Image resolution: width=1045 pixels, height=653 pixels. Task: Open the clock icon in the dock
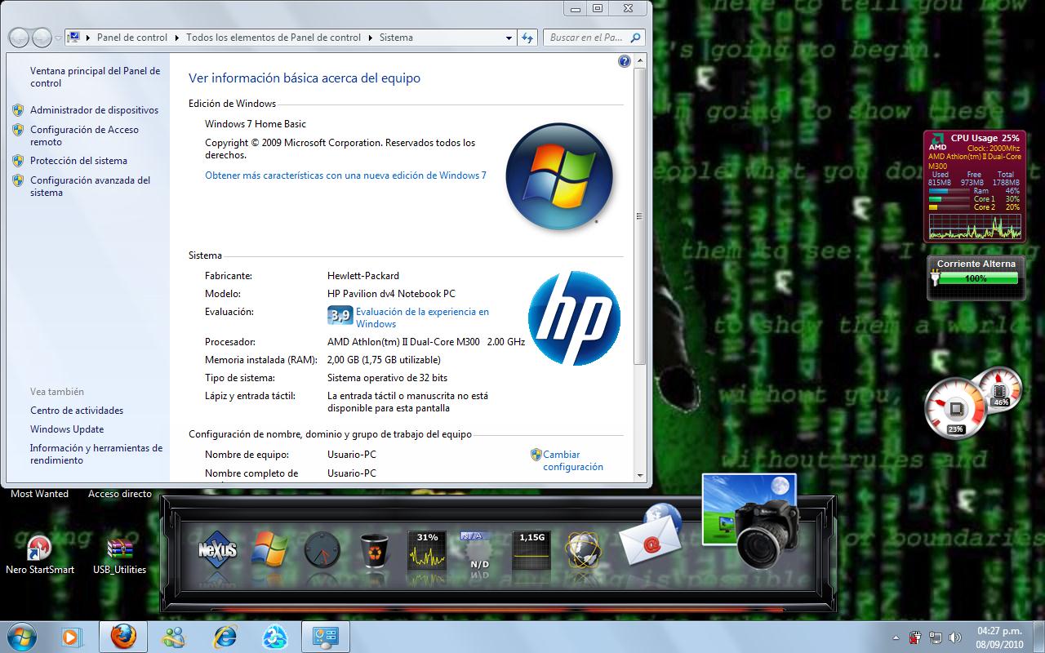(x=322, y=549)
